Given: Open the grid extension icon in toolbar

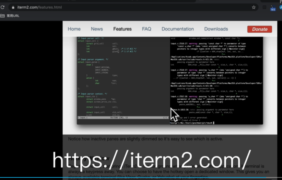Looking at the screenshot, I should (x=264, y=7).
